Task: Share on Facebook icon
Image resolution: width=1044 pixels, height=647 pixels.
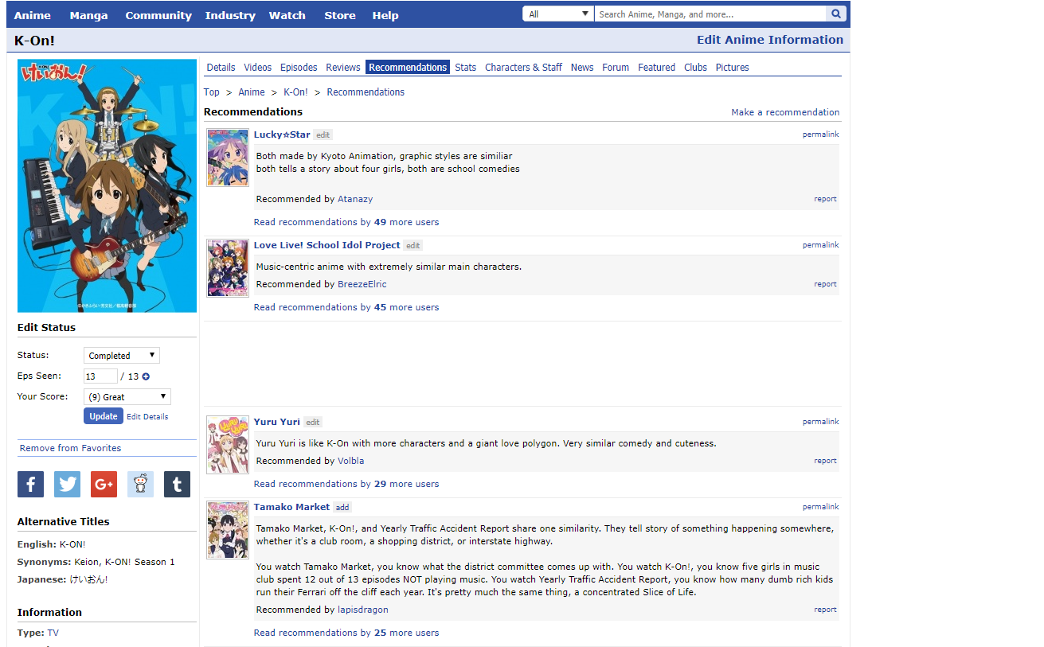Action: click(30, 484)
